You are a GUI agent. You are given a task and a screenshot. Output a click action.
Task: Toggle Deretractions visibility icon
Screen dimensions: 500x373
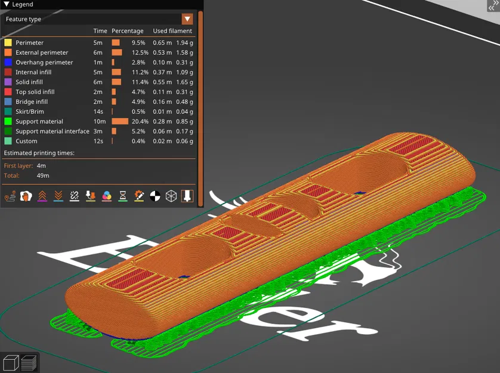click(x=58, y=196)
